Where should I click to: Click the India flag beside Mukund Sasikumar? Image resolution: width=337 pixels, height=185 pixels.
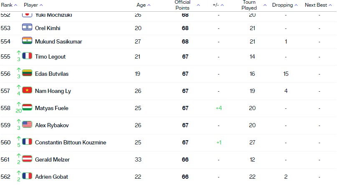point(27,41)
